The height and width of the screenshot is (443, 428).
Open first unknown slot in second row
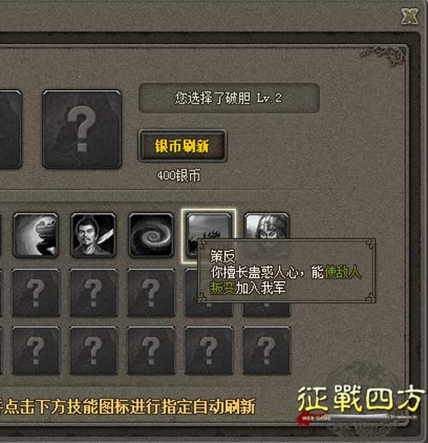pyautogui.click(x=36, y=292)
